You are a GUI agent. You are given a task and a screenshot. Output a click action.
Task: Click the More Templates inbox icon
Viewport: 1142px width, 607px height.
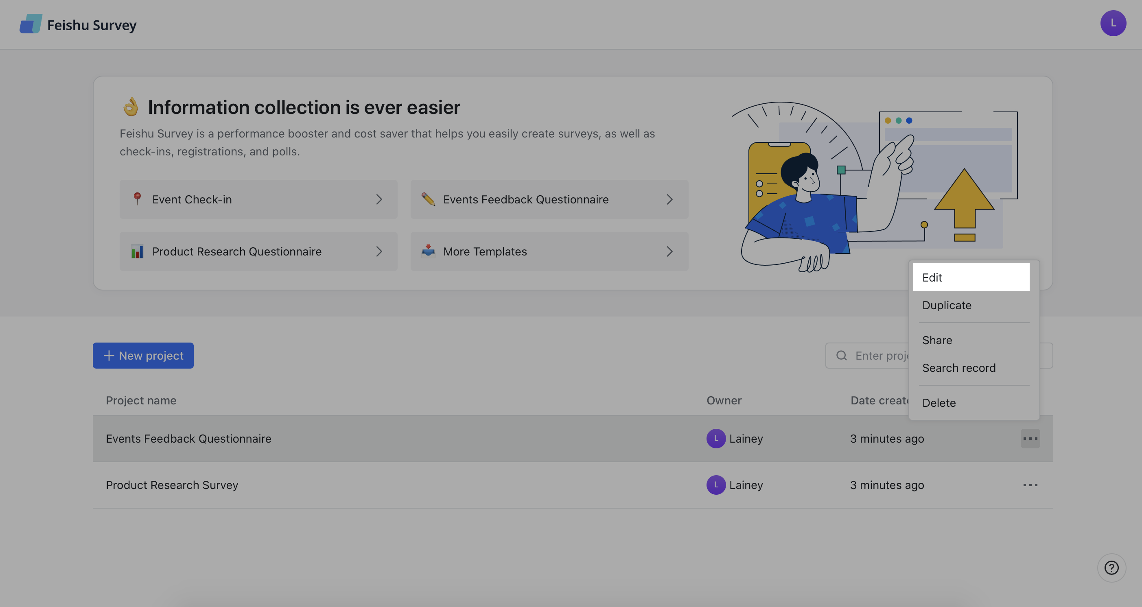(429, 251)
